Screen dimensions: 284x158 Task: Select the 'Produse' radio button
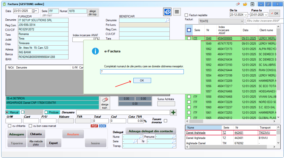click(x=46, y=112)
